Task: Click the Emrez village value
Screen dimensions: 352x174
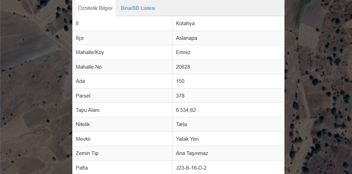Action: [x=183, y=52]
